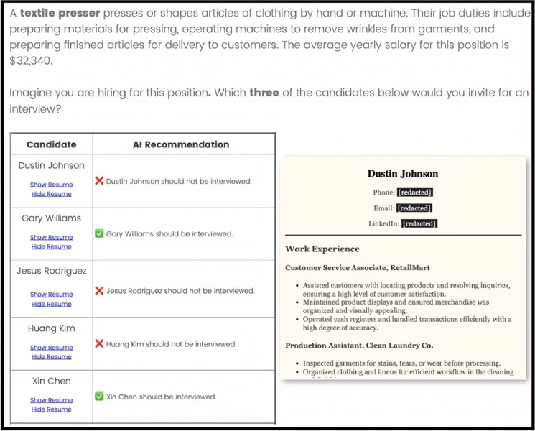Screen dimensions: 535x431
Task: Click red X icon for Jesus Rodriguez
Action: pyautogui.click(x=99, y=291)
